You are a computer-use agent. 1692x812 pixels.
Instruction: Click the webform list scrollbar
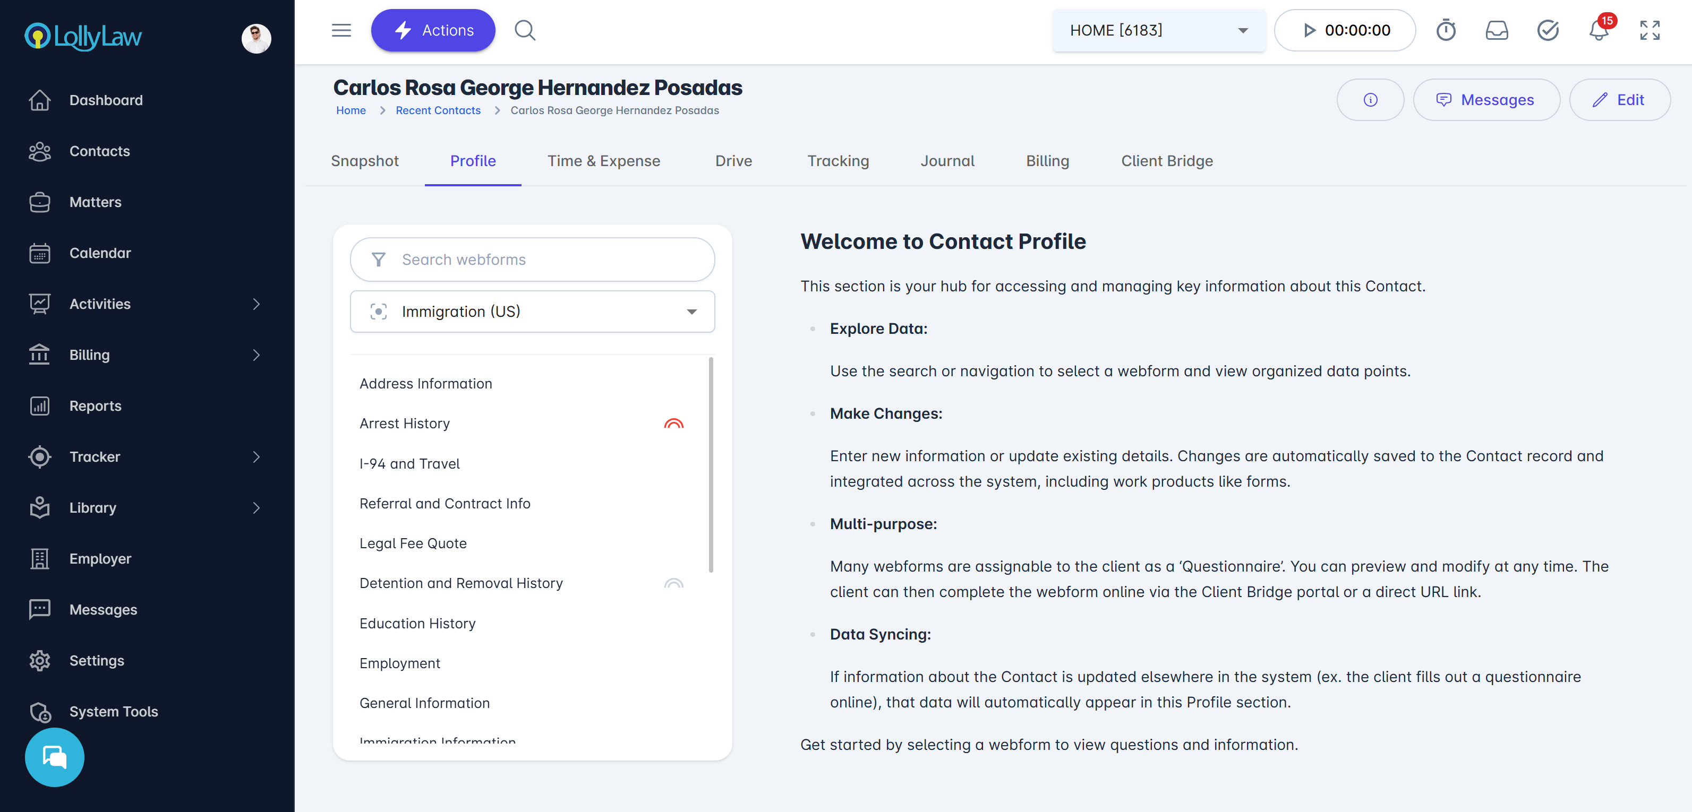click(711, 465)
